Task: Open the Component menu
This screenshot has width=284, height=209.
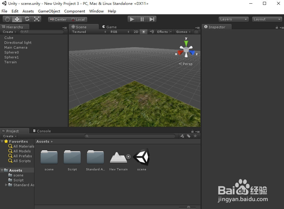Action: 75,11
